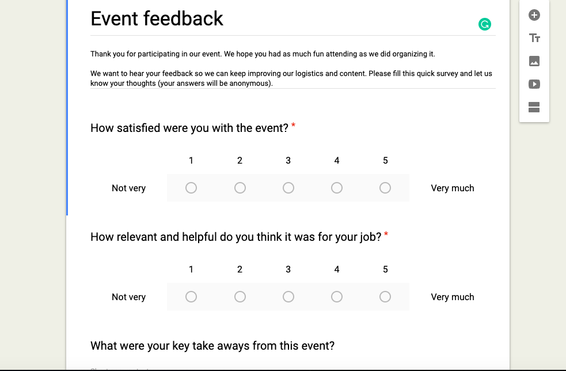This screenshot has height=371, width=566.
Task: Click the Event feedback form title
Action: coord(157,19)
